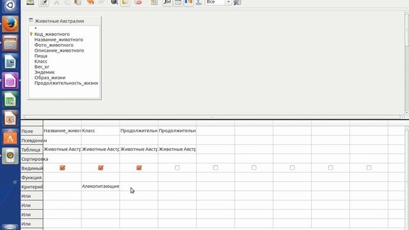
Task: Click the Save query icon in the toolbar
Action: (30, 2)
